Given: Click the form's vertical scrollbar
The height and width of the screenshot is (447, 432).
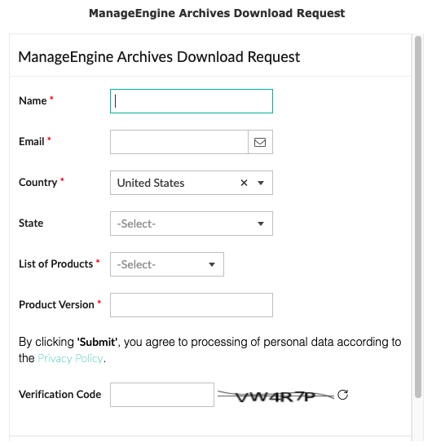Looking at the screenshot, I should (x=418, y=217).
